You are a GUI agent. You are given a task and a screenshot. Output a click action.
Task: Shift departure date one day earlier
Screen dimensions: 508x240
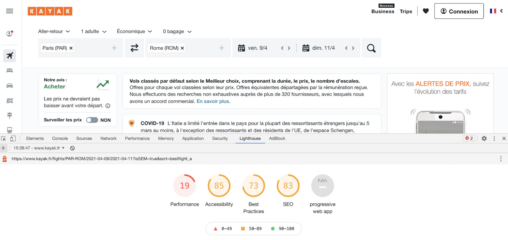click(x=282, y=48)
